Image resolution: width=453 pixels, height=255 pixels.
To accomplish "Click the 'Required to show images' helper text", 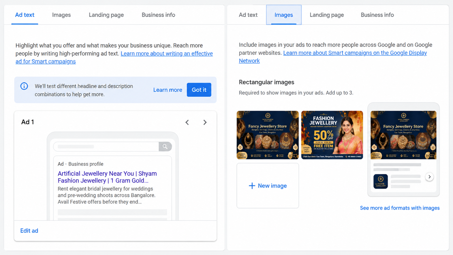I will [296, 93].
